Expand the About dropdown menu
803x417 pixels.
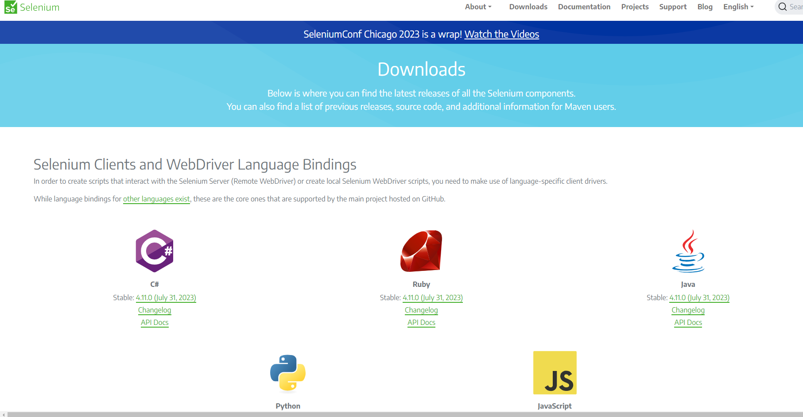click(478, 7)
